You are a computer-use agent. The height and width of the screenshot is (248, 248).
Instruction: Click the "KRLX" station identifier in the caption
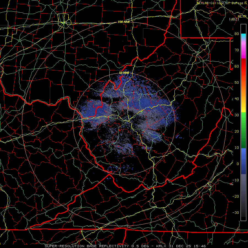click(x=161, y=246)
